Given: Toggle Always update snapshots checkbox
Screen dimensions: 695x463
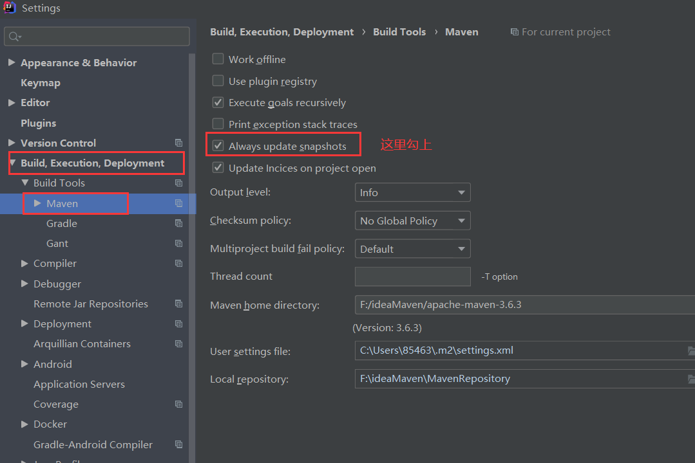Looking at the screenshot, I should 218,145.
